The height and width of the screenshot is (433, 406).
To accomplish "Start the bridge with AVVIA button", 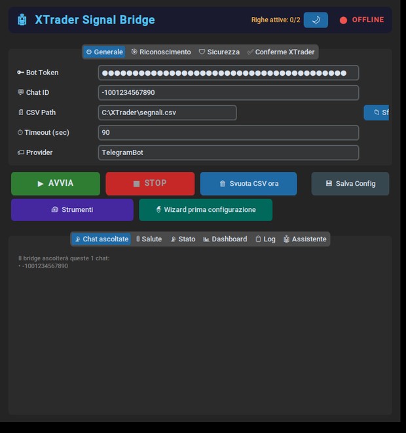I will (56, 184).
